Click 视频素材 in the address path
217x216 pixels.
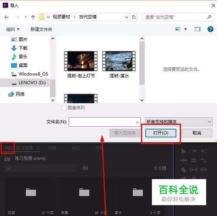[x=61, y=17]
